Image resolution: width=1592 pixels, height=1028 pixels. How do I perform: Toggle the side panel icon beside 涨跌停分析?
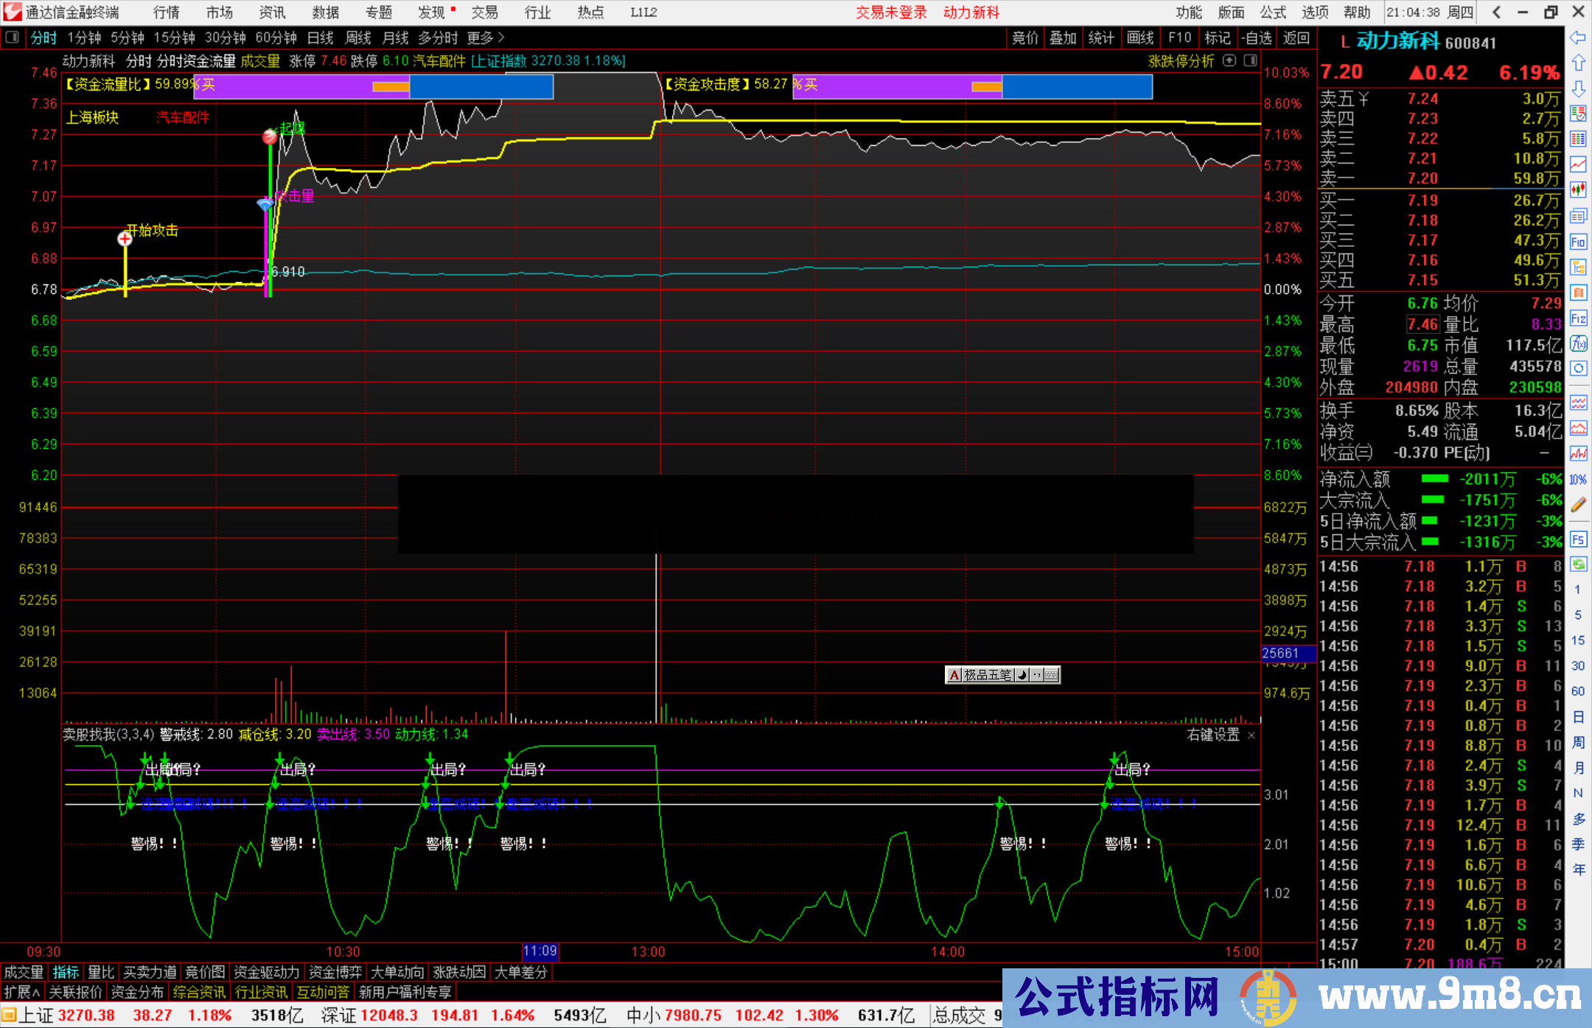pyautogui.click(x=1251, y=61)
